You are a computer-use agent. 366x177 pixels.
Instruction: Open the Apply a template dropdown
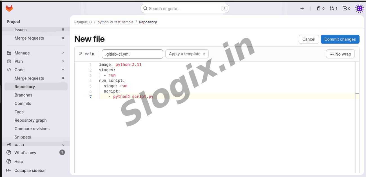(187, 54)
